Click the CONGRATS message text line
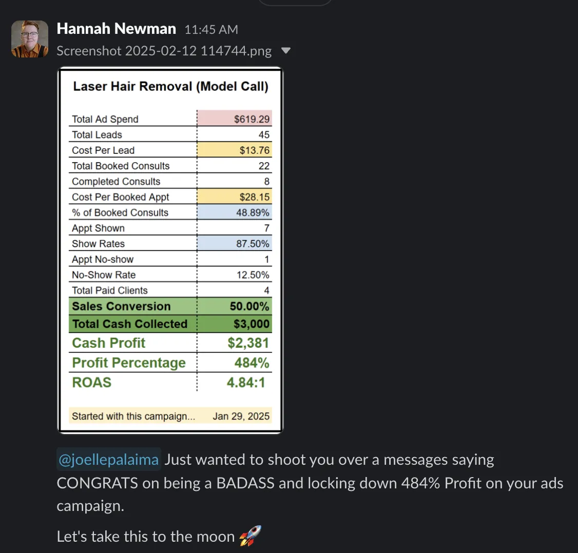This screenshot has width=578, height=553. click(x=310, y=483)
